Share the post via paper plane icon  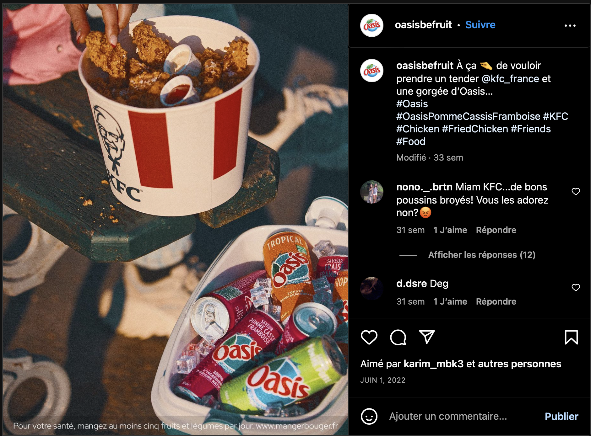pos(427,337)
